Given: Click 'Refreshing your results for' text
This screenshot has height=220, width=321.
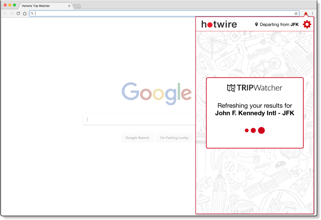Looking at the screenshot, I should point(255,105).
